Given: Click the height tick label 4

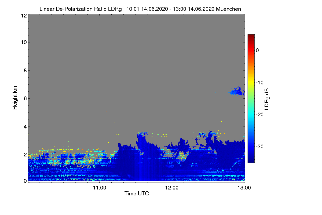Looking at the screenshot, I should tap(25, 126).
